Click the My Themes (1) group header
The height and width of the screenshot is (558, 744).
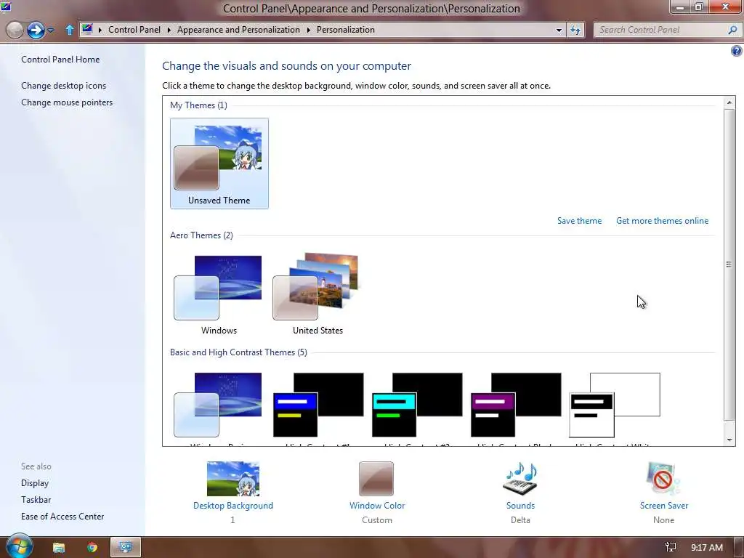[x=198, y=105]
